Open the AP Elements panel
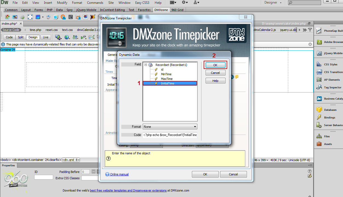 point(329,80)
